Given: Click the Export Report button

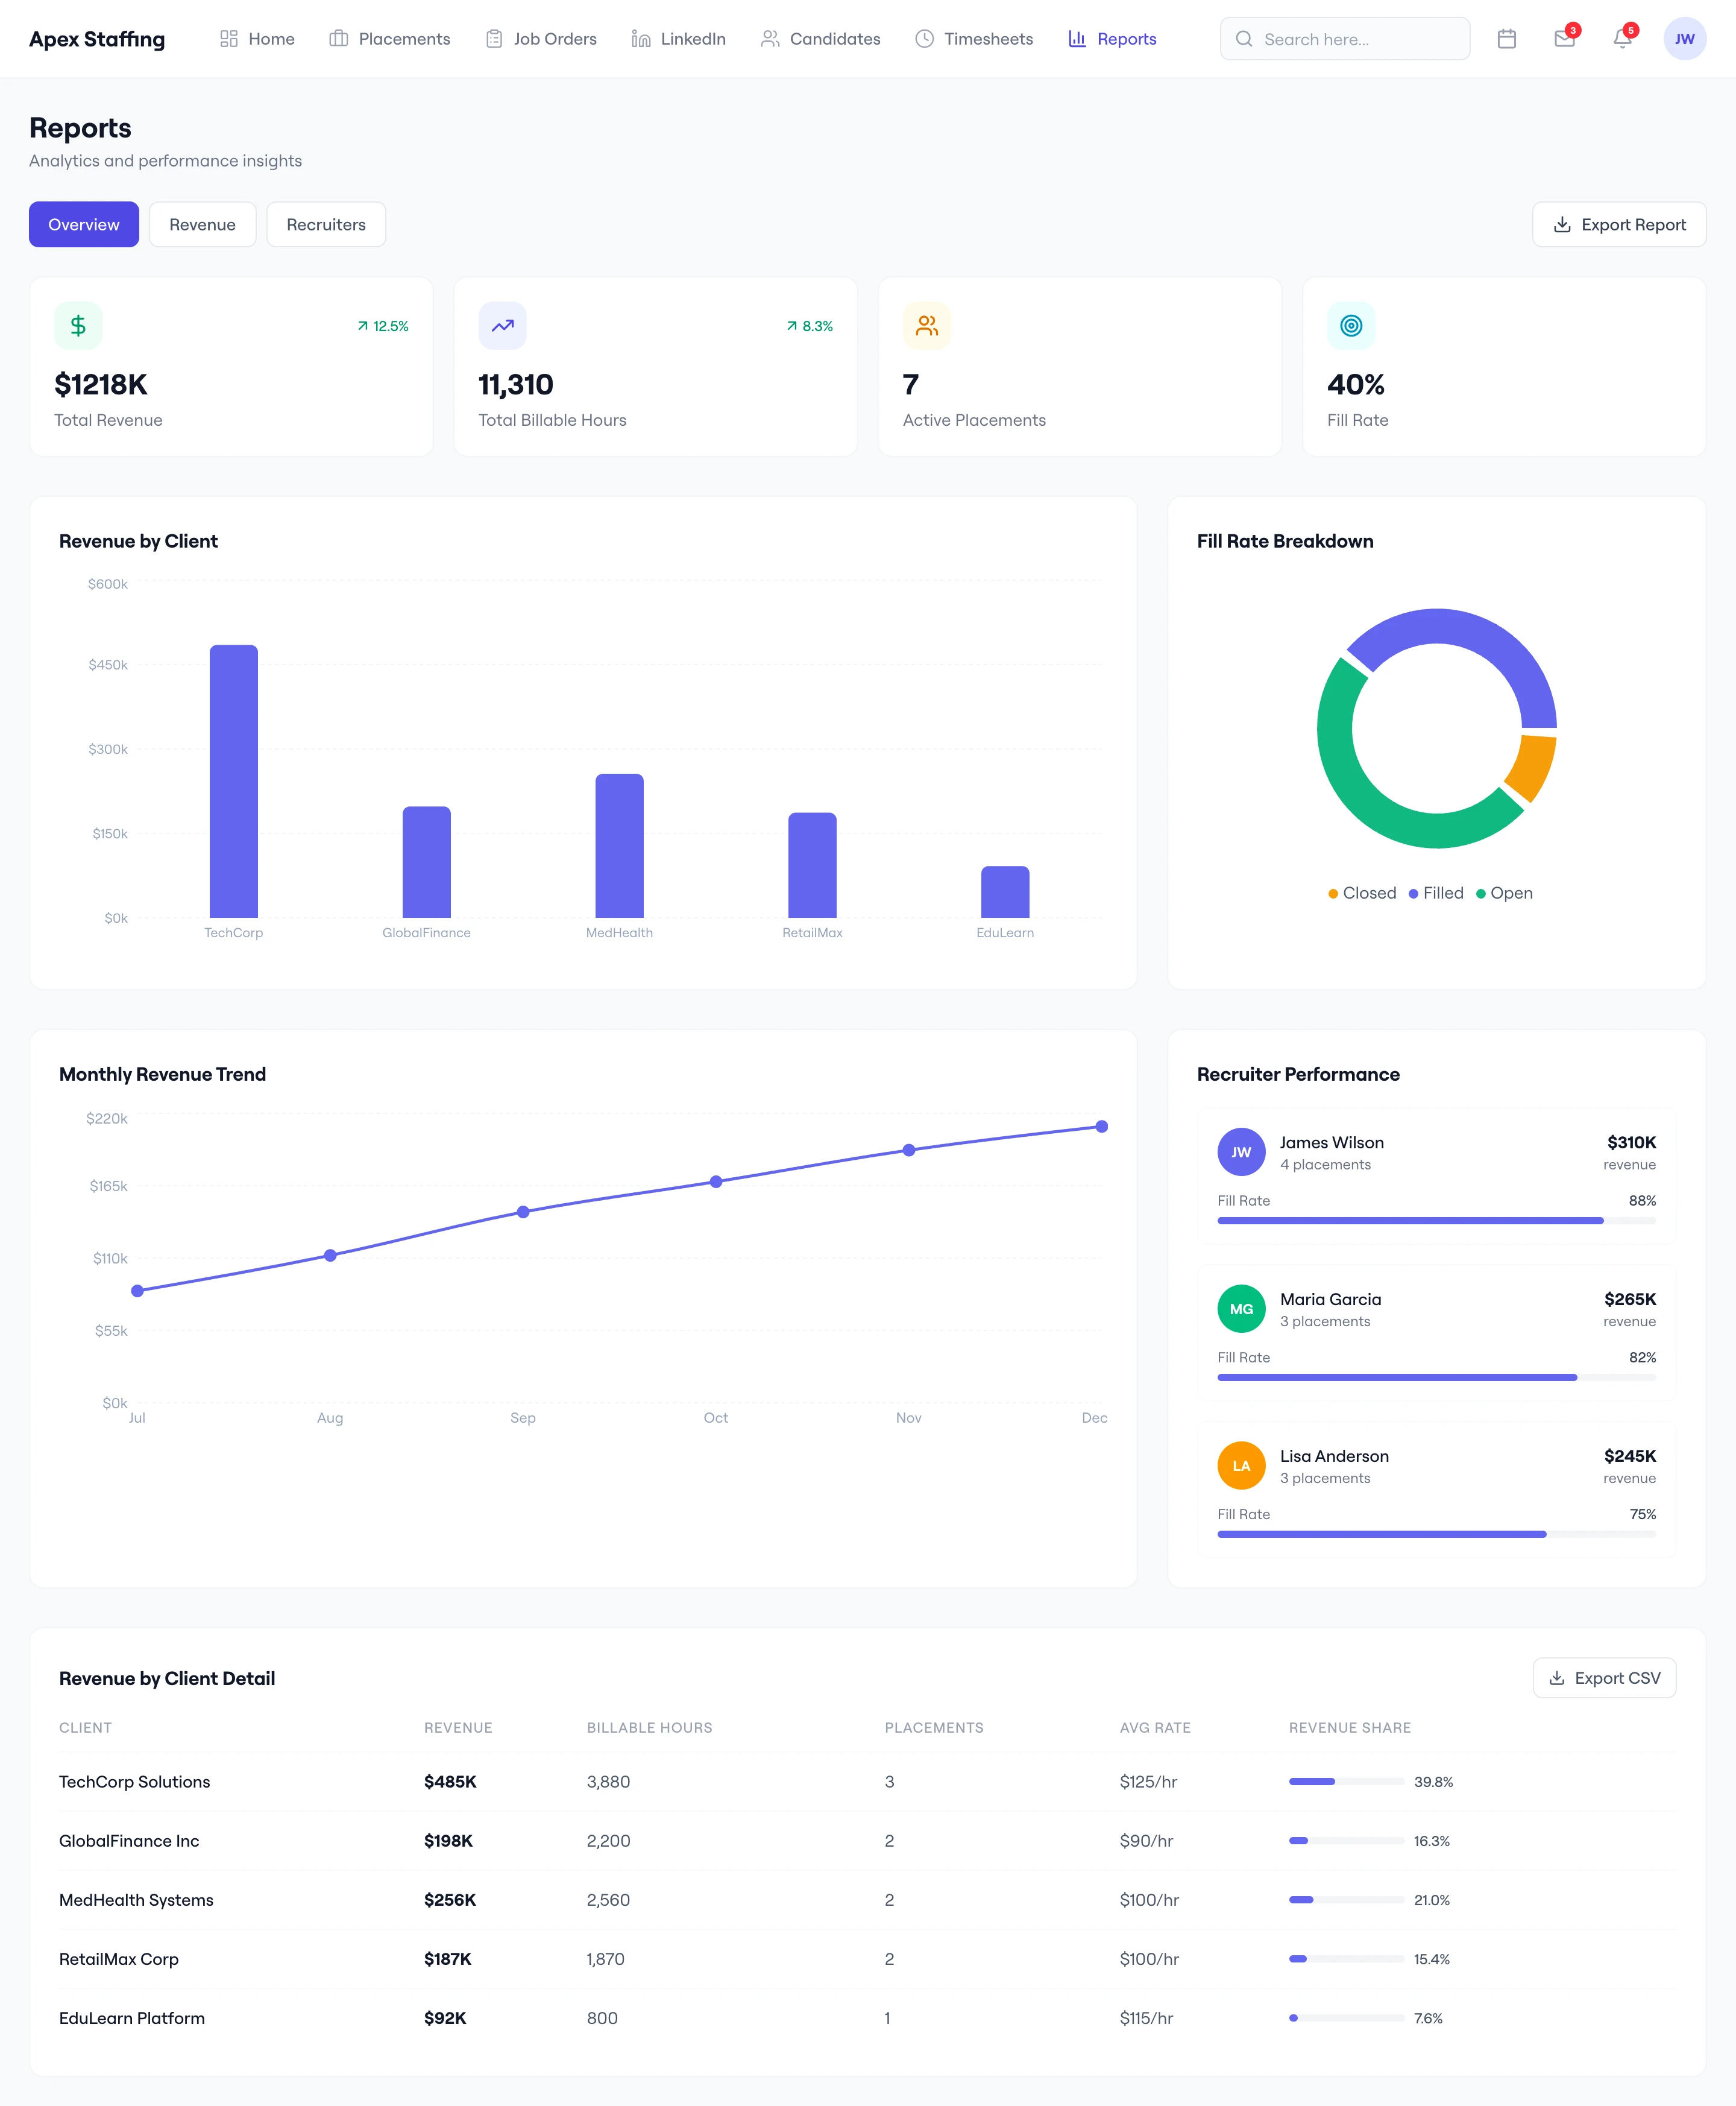Looking at the screenshot, I should pyautogui.click(x=1618, y=224).
